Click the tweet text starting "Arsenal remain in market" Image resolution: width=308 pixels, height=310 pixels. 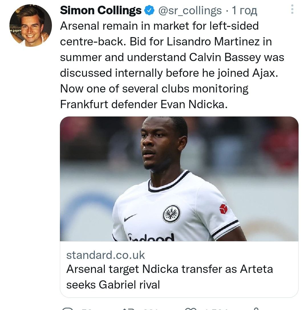point(159,26)
